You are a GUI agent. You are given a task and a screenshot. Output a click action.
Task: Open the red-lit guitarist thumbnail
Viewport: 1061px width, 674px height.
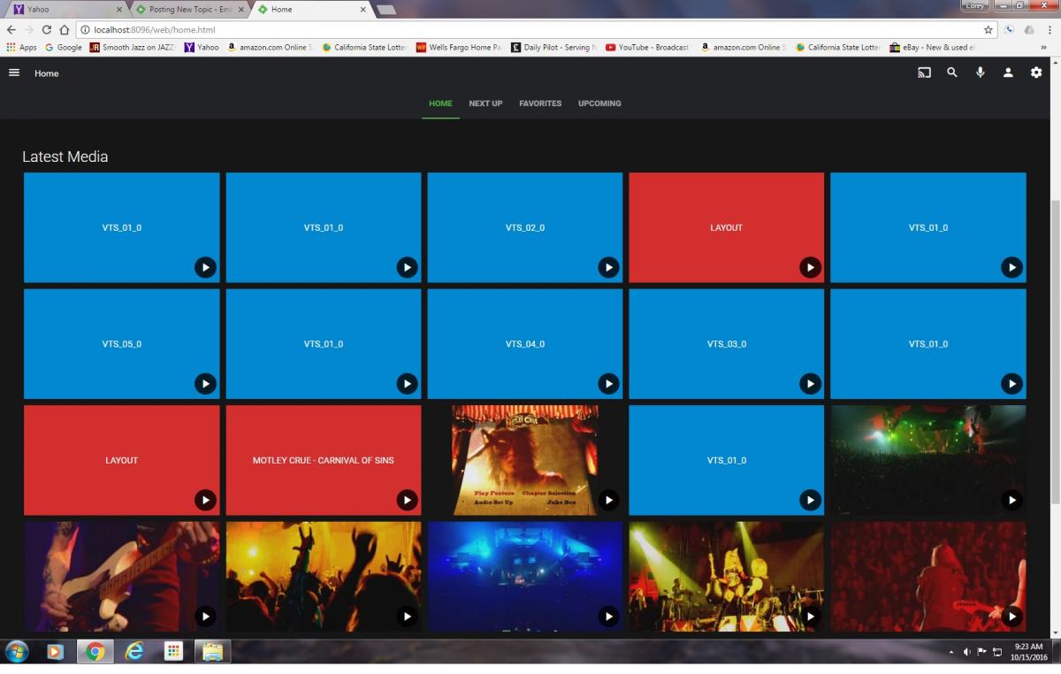coord(928,576)
